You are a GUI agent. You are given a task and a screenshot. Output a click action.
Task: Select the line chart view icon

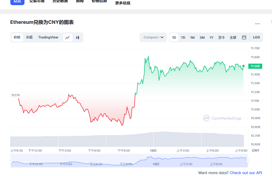[x=67, y=37]
